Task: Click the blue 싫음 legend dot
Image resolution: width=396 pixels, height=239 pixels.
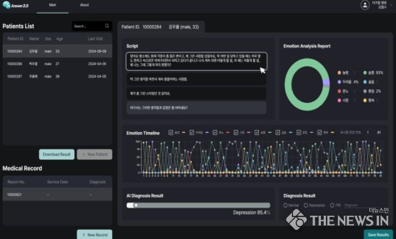Action: [365, 82]
